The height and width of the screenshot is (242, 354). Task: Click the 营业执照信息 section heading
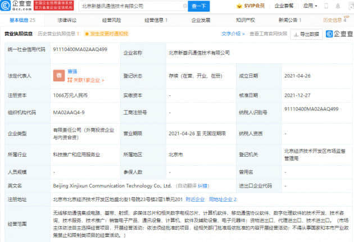pos(19,34)
